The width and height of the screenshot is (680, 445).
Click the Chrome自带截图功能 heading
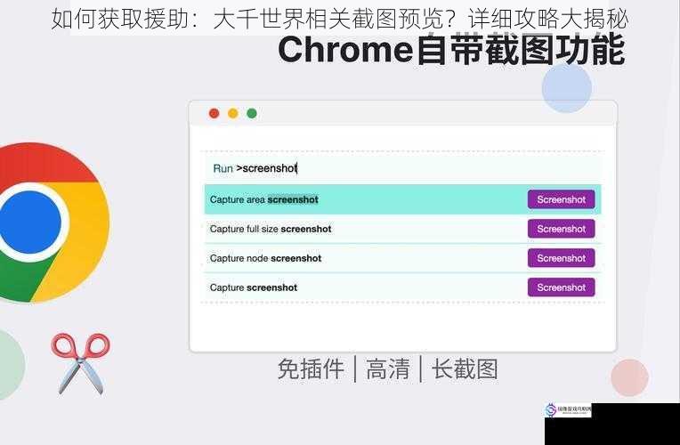pos(451,51)
